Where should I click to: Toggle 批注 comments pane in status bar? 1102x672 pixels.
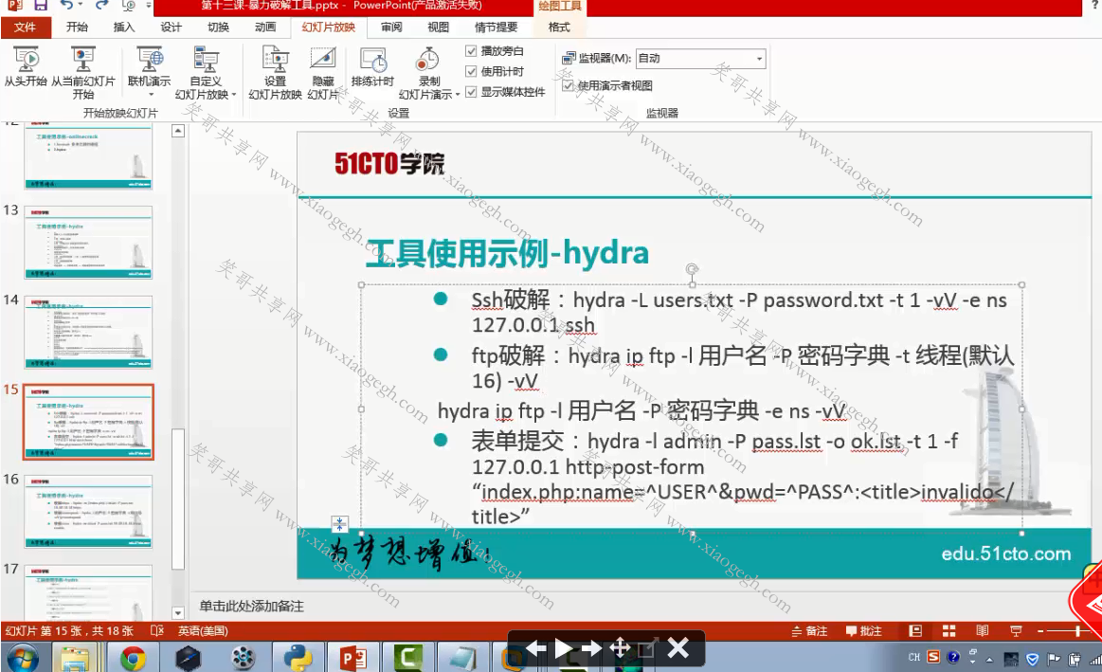(864, 630)
